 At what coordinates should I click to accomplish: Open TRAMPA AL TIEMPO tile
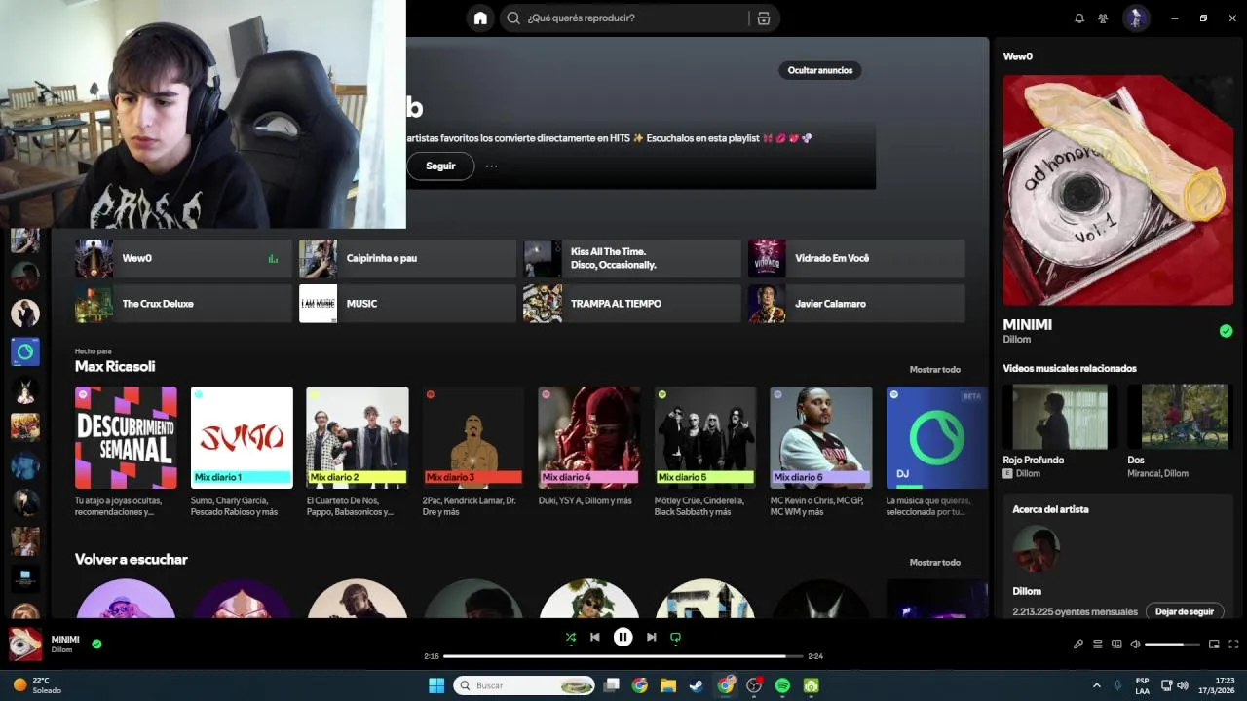(x=632, y=304)
